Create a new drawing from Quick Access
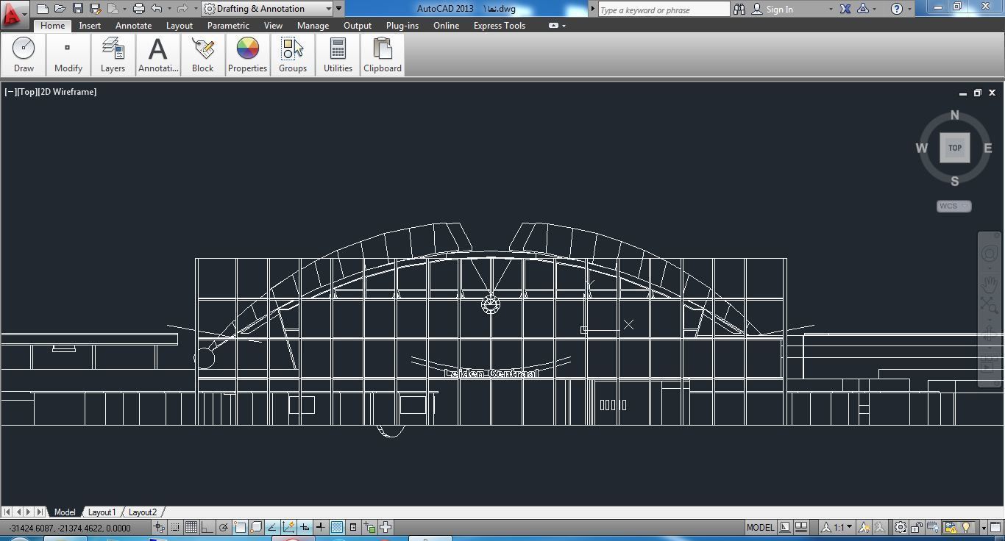 tap(43, 9)
